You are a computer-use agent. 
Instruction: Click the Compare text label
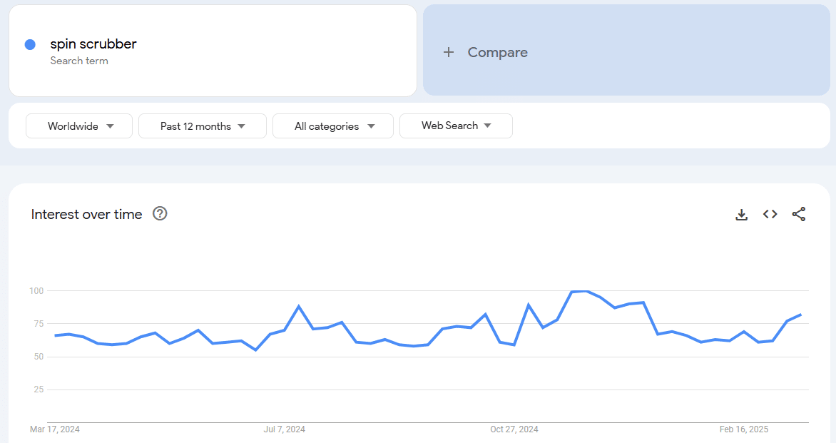coord(497,52)
